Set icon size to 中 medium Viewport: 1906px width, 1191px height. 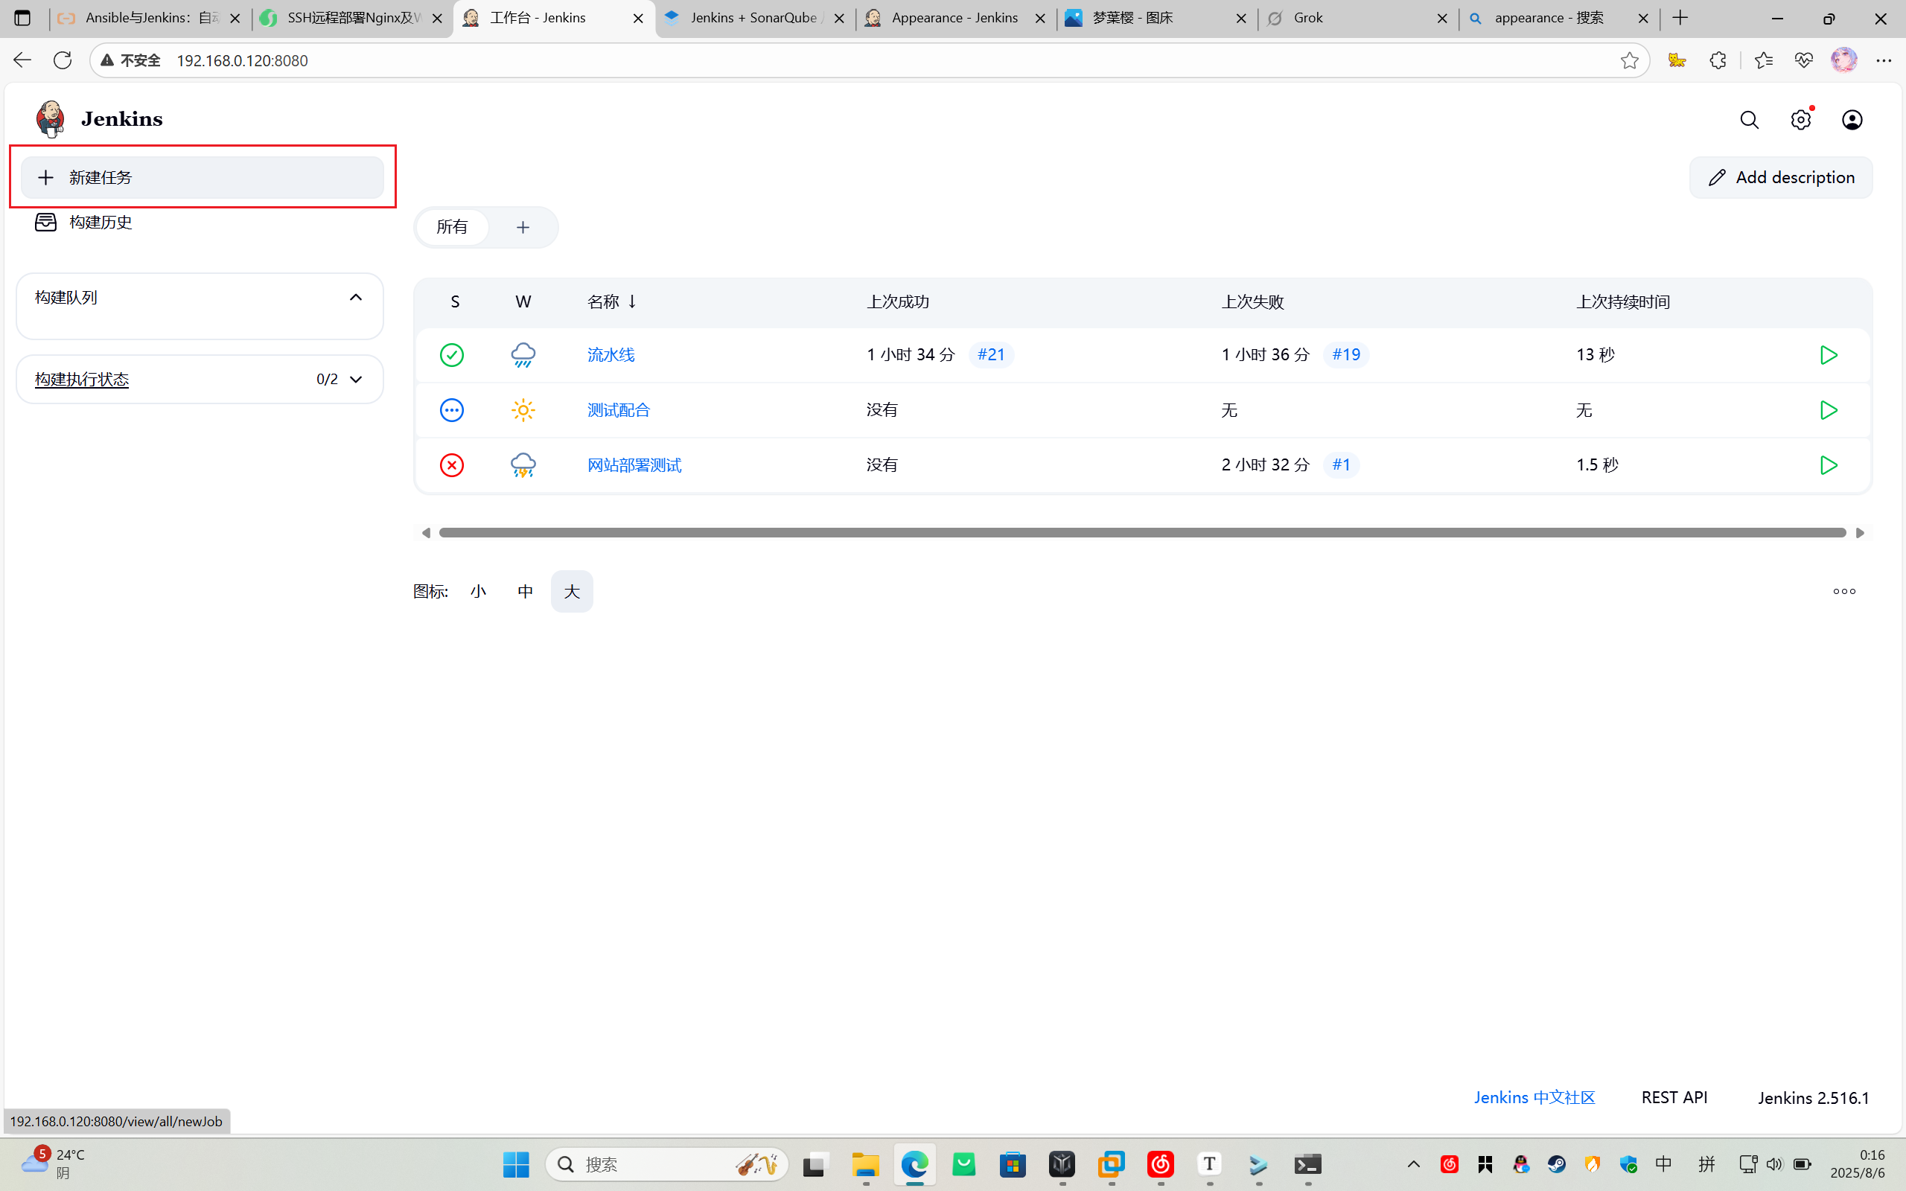[x=526, y=592]
